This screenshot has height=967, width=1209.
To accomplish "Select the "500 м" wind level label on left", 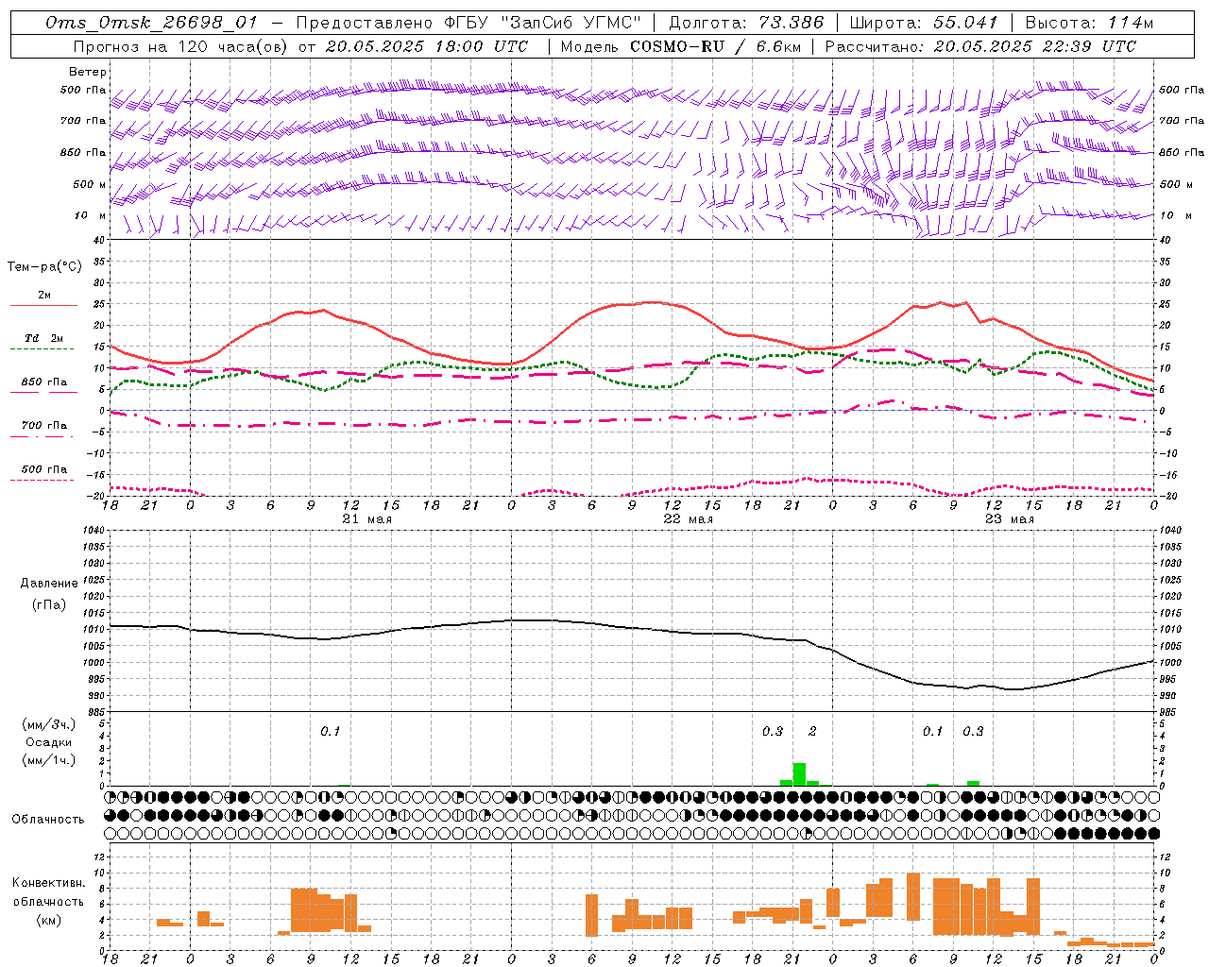I will (90, 184).
